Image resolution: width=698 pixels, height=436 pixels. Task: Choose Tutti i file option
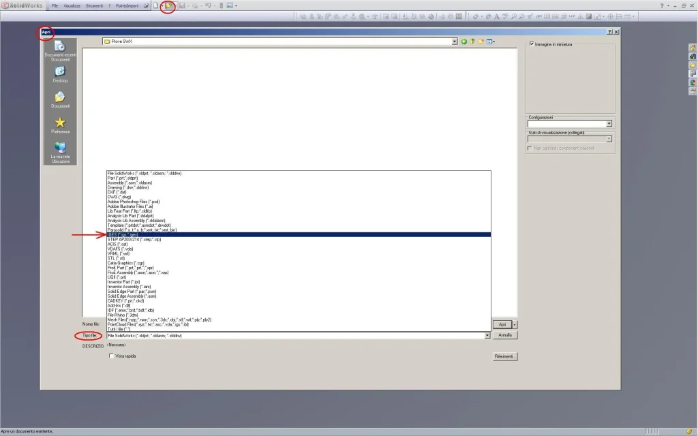point(299,329)
